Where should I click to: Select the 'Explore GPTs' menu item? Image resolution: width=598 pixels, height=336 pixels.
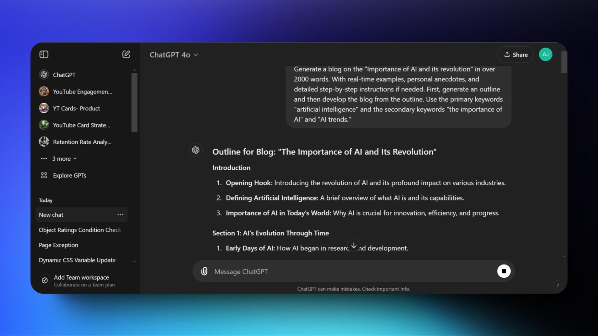pos(69,175)
